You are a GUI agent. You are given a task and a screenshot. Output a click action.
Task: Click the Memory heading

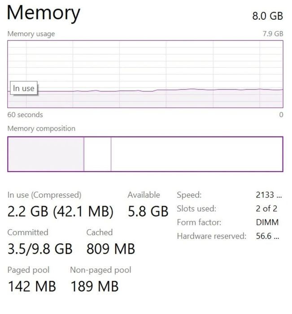tap(44, 13)
